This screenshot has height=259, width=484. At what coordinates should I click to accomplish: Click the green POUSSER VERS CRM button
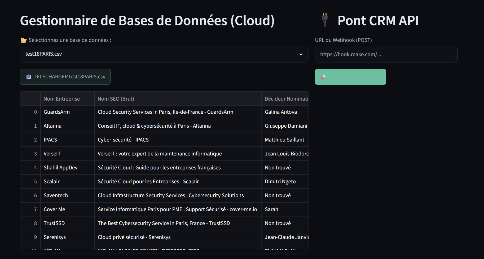[350, 77]
